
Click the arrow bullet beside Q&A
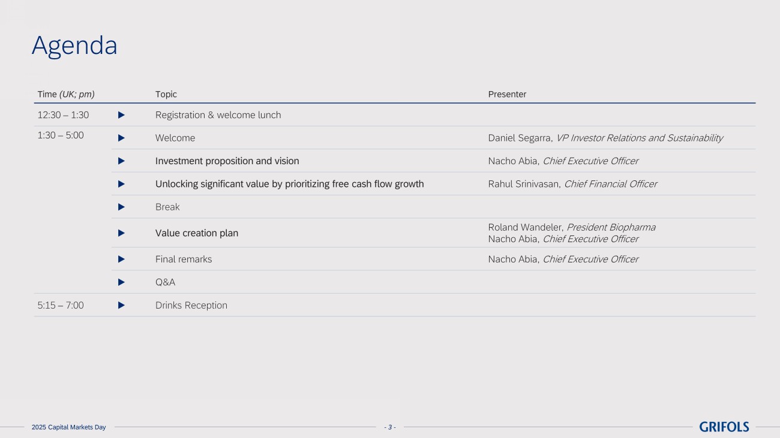[x=121, y=282]
